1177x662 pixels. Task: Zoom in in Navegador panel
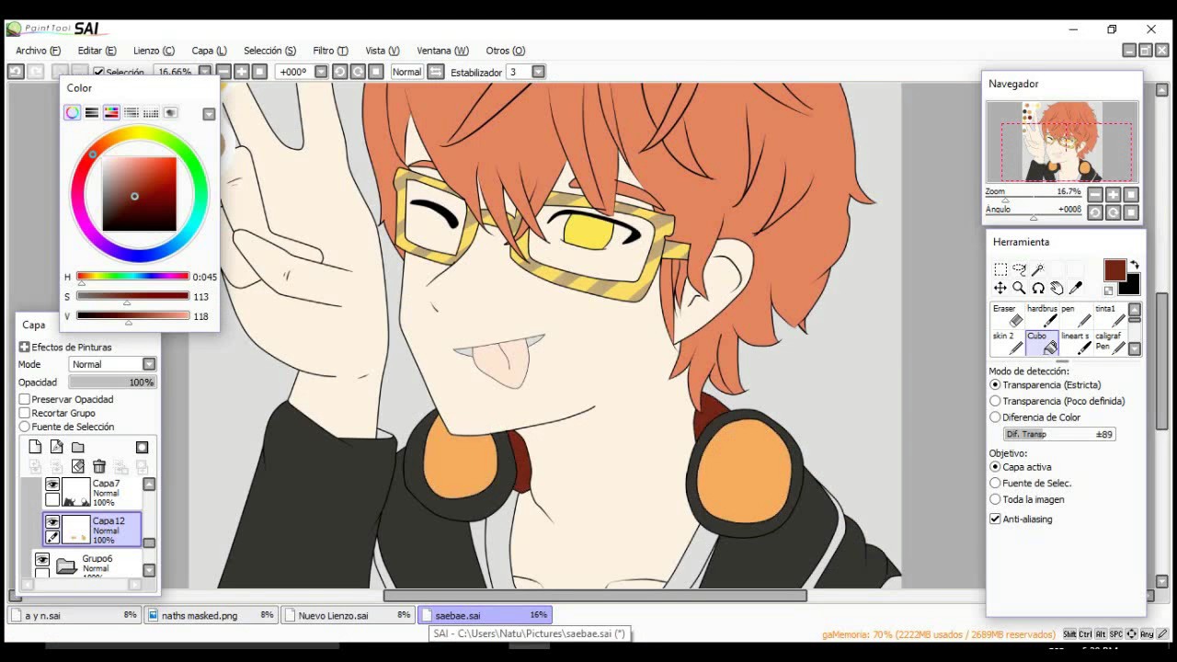point(1113,194)
